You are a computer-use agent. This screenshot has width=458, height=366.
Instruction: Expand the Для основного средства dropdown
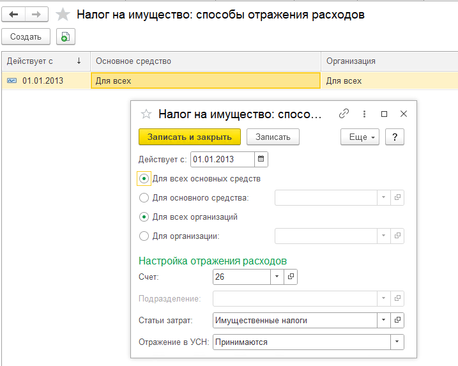(x=384, y=197)
